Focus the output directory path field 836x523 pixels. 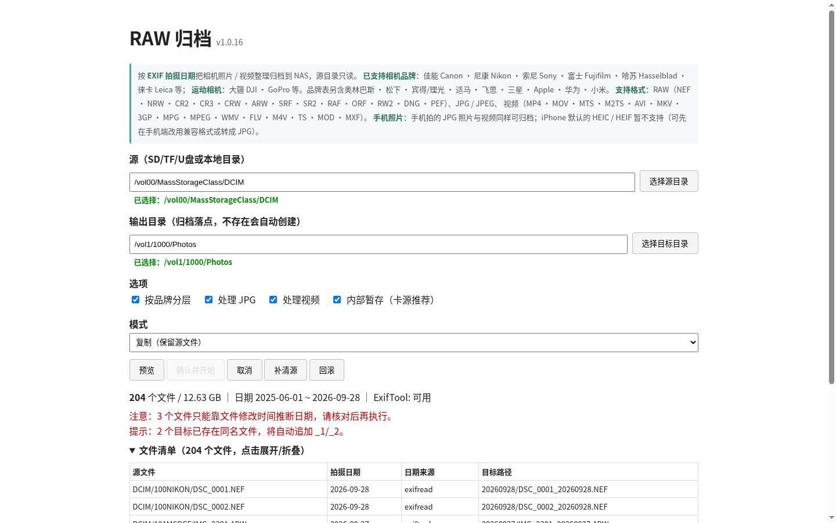pos(379,244)
